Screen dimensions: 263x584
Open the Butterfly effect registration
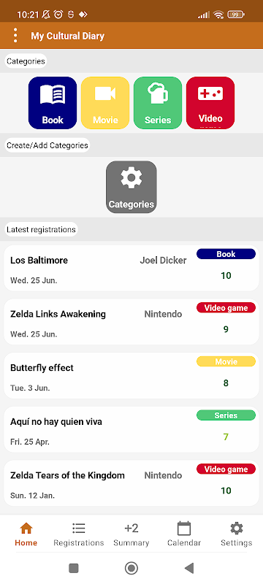click(x=131, y=375)
